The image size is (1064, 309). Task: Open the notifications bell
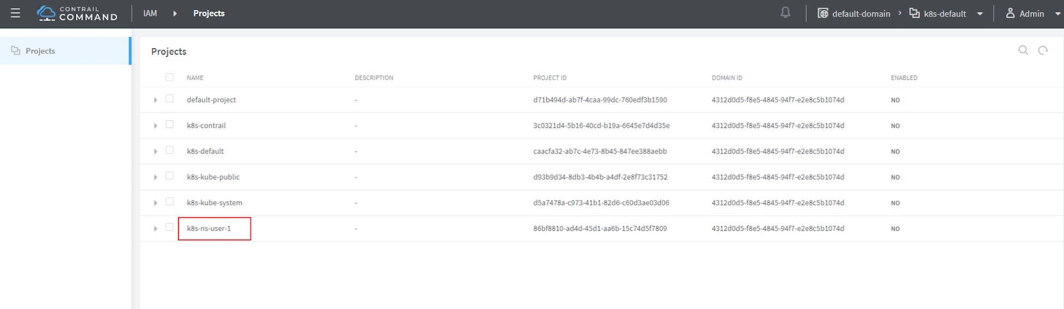[785, 13]
